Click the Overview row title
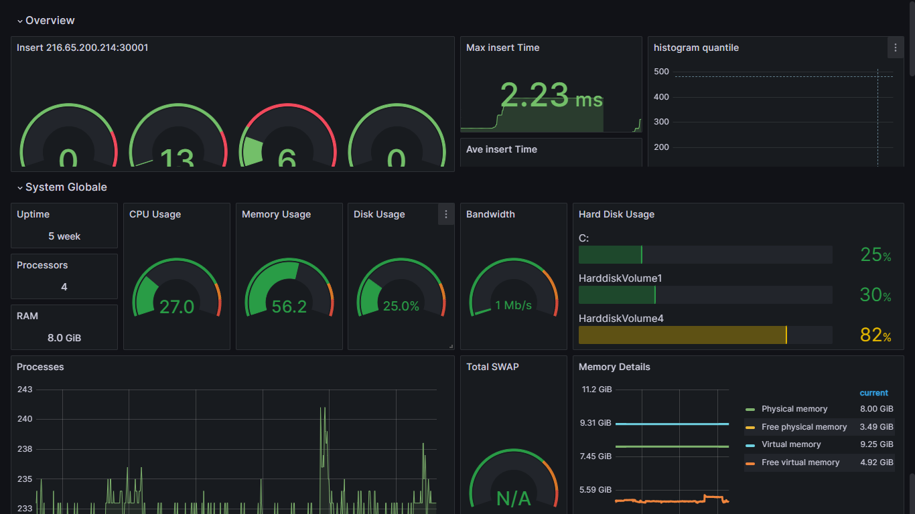 50,21
